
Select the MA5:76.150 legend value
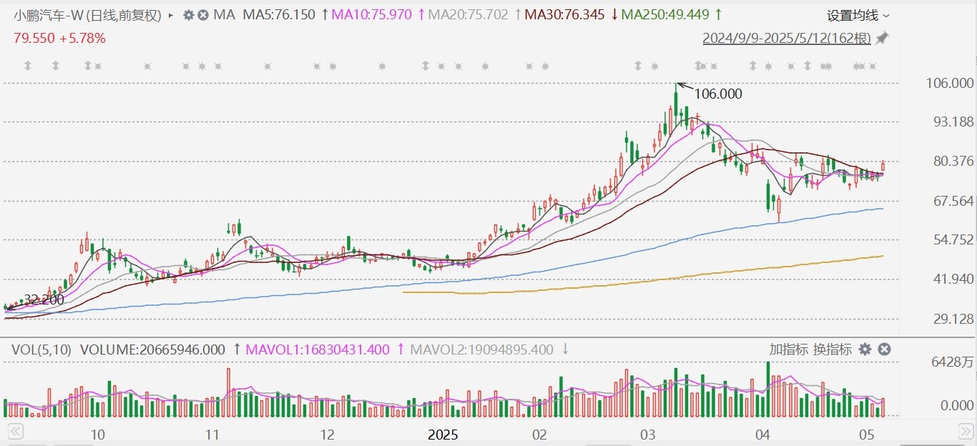click(x=279, y=14)
